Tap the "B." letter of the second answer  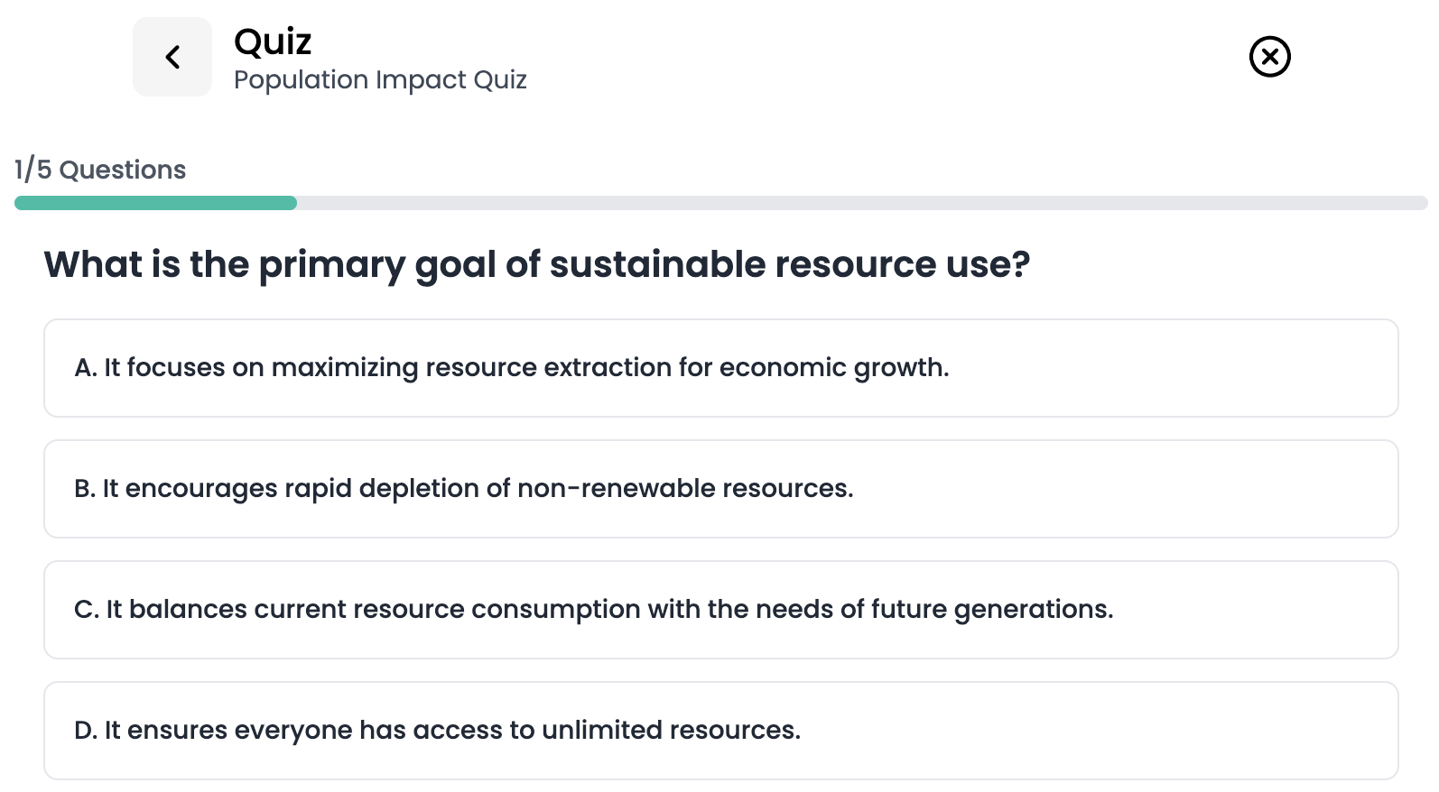84,489
